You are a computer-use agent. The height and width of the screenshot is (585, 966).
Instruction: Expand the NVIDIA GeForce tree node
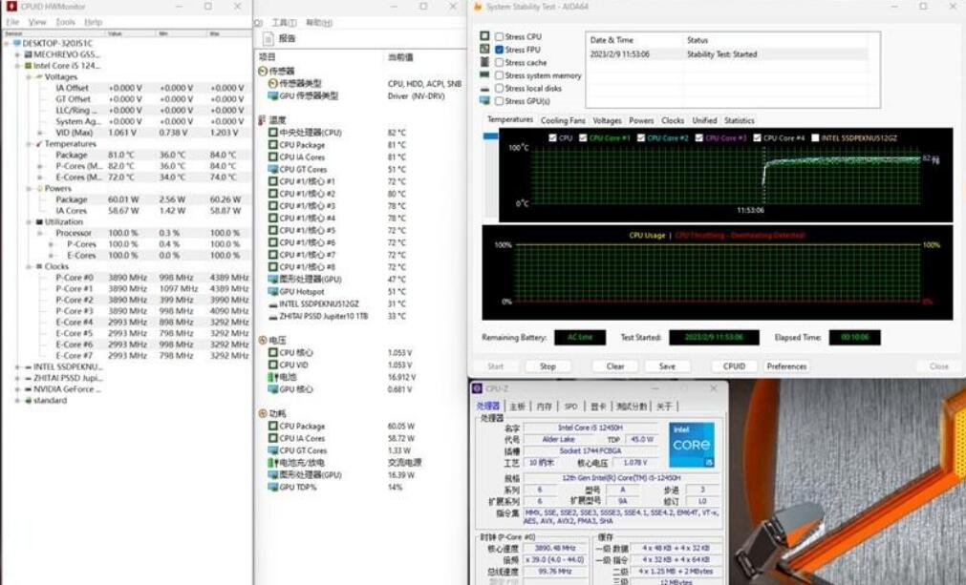pos(17,389)
